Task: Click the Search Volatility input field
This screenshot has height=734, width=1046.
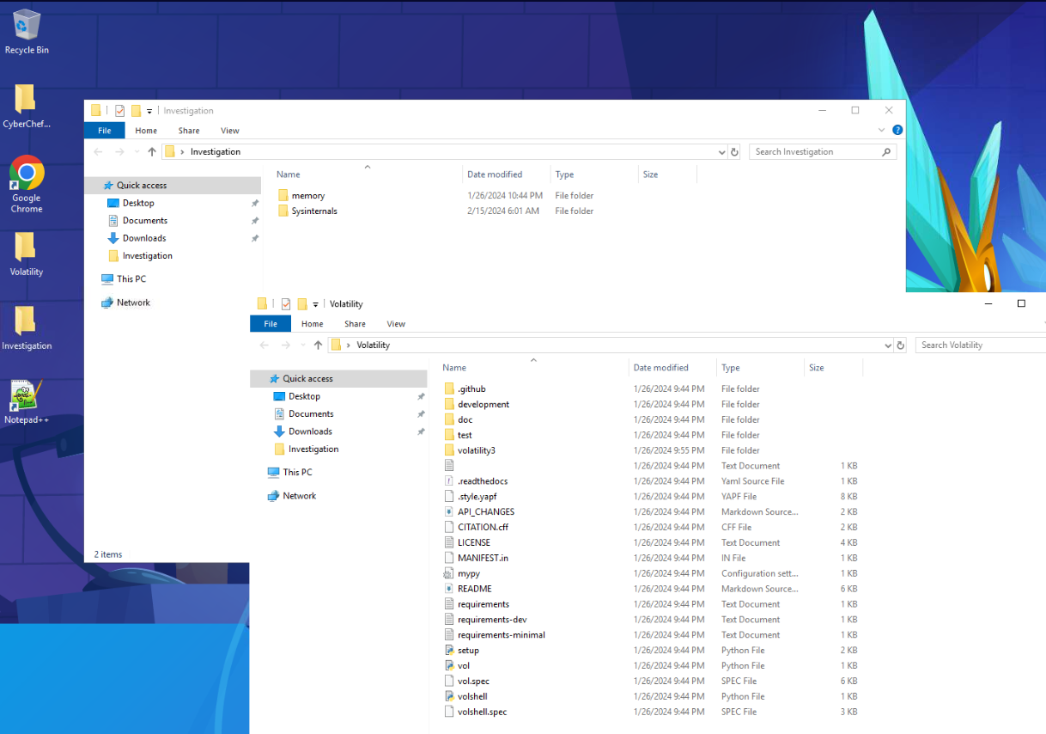Action: point(981,346)
